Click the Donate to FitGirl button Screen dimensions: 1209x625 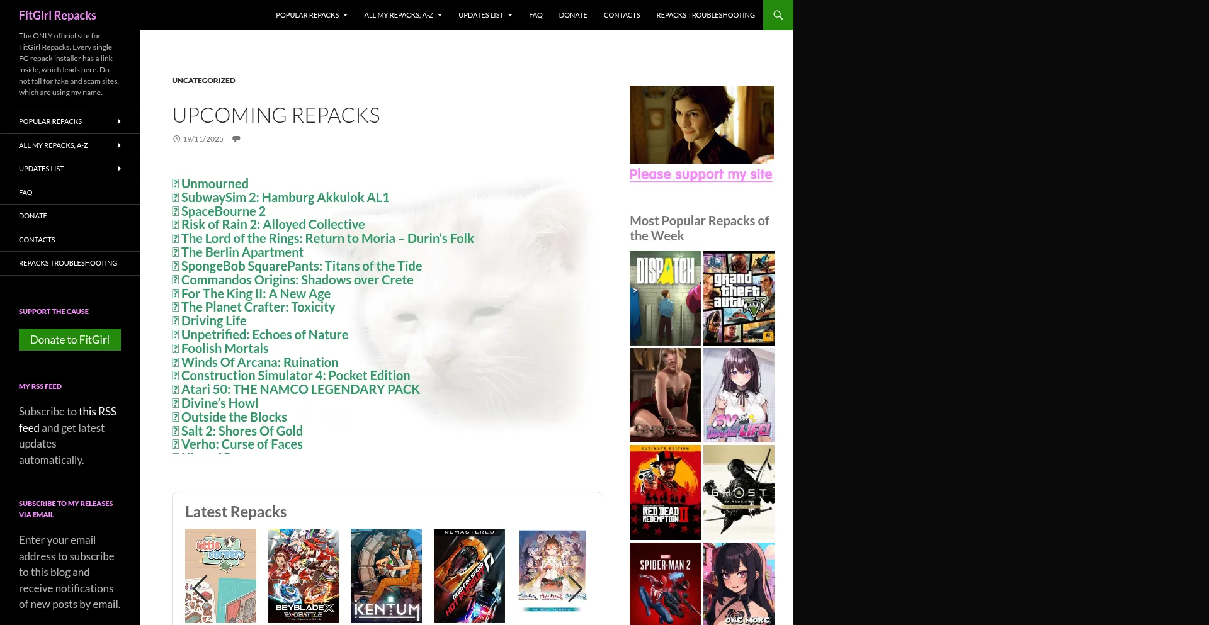[x=70, y=340]
